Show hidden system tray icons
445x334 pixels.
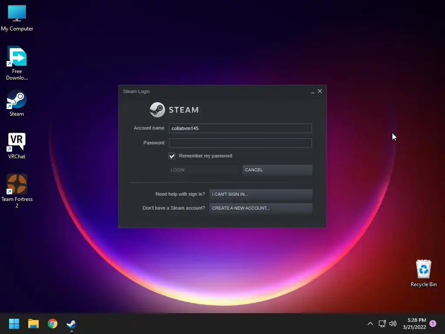point(370,324)
